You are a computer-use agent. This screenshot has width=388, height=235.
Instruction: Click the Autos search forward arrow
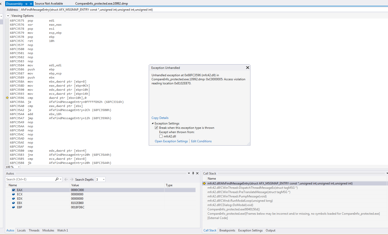point(72,179)
